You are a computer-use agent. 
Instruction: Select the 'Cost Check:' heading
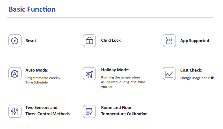(x=191, y=70)
